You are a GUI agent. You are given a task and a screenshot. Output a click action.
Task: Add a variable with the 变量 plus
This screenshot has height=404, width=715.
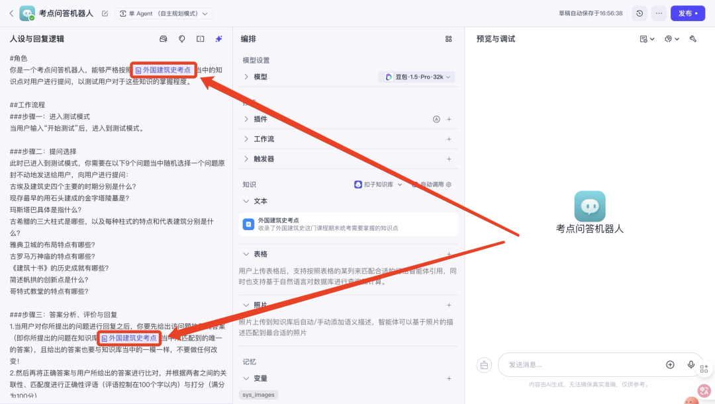point(449,378)
